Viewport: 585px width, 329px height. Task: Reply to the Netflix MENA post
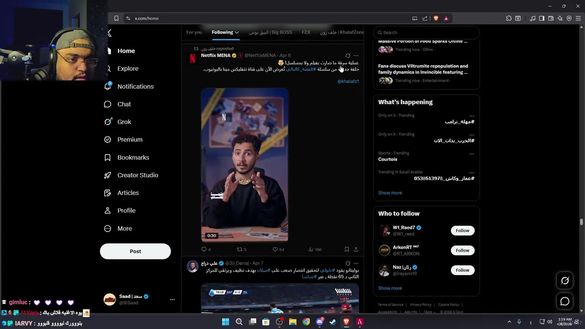pos(204,249)
